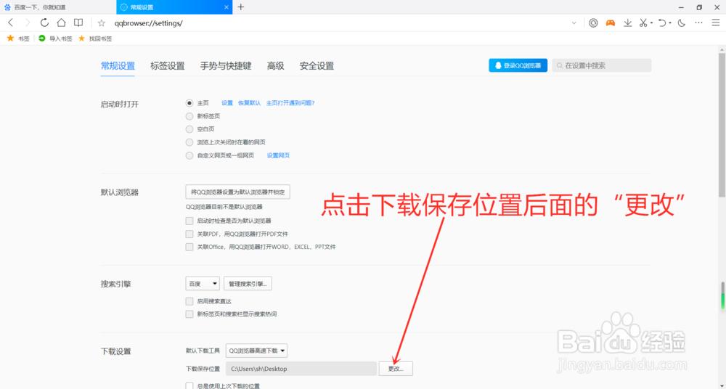Open the 百度 search engine dropdown
726x389 pixels.
(203, 284)
